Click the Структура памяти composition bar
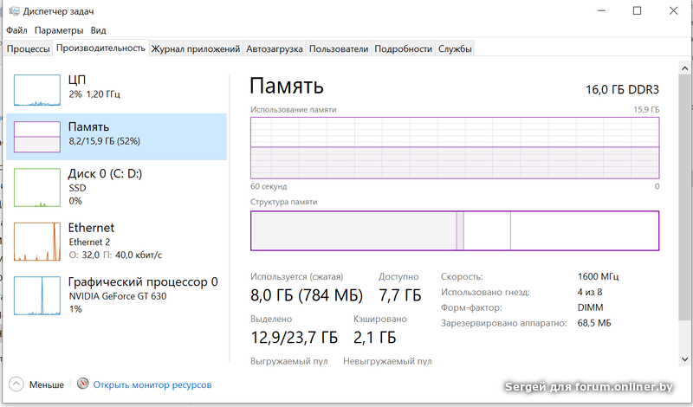Image resolution: width=693 pixels, height=407 pixels. coord(455,230)
